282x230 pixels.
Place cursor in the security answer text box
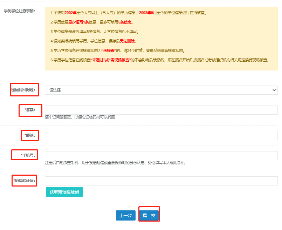[161, 110]
